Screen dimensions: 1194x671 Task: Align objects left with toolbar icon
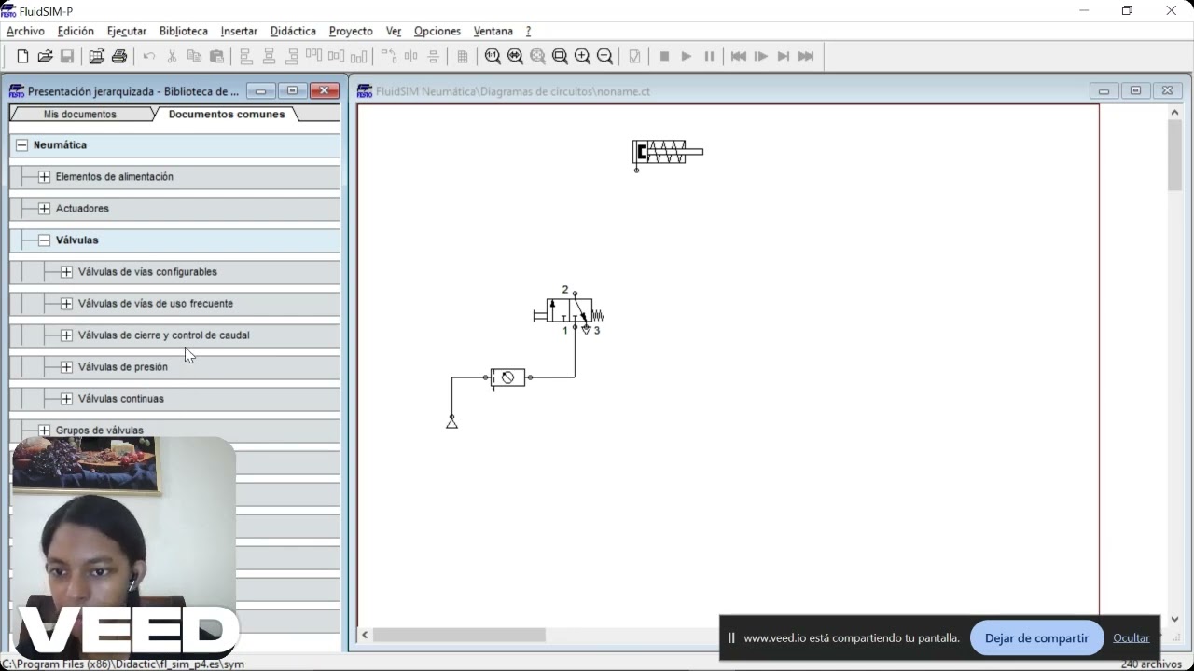(246, 56)
